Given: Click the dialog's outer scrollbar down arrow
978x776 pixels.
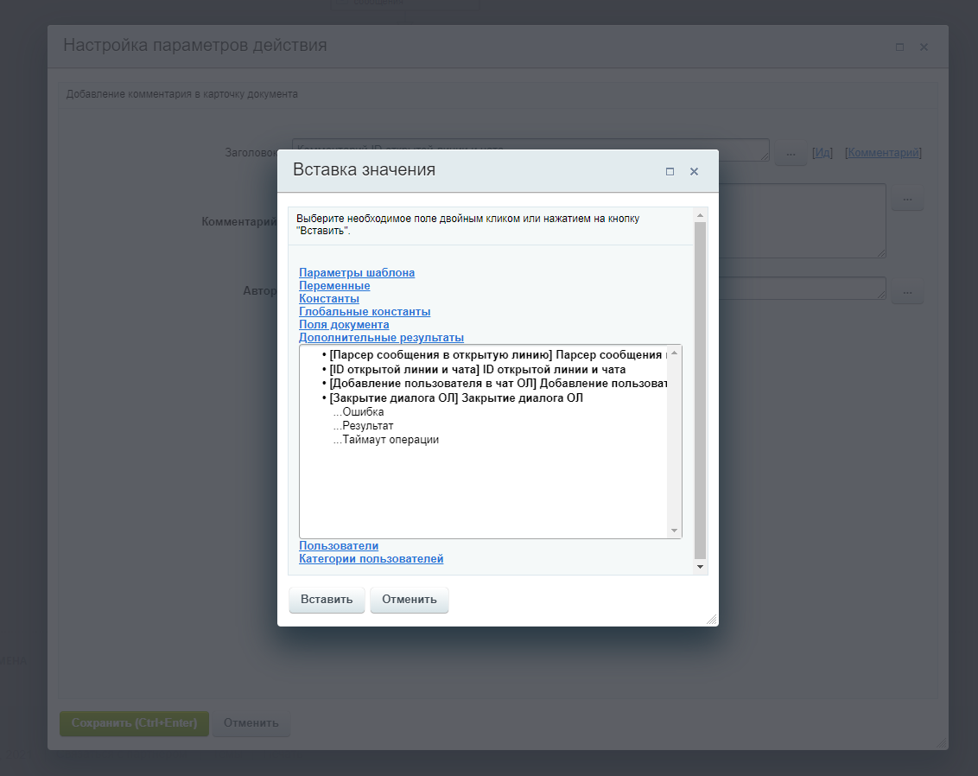Looking at the screenshot, I should [701, 566].
